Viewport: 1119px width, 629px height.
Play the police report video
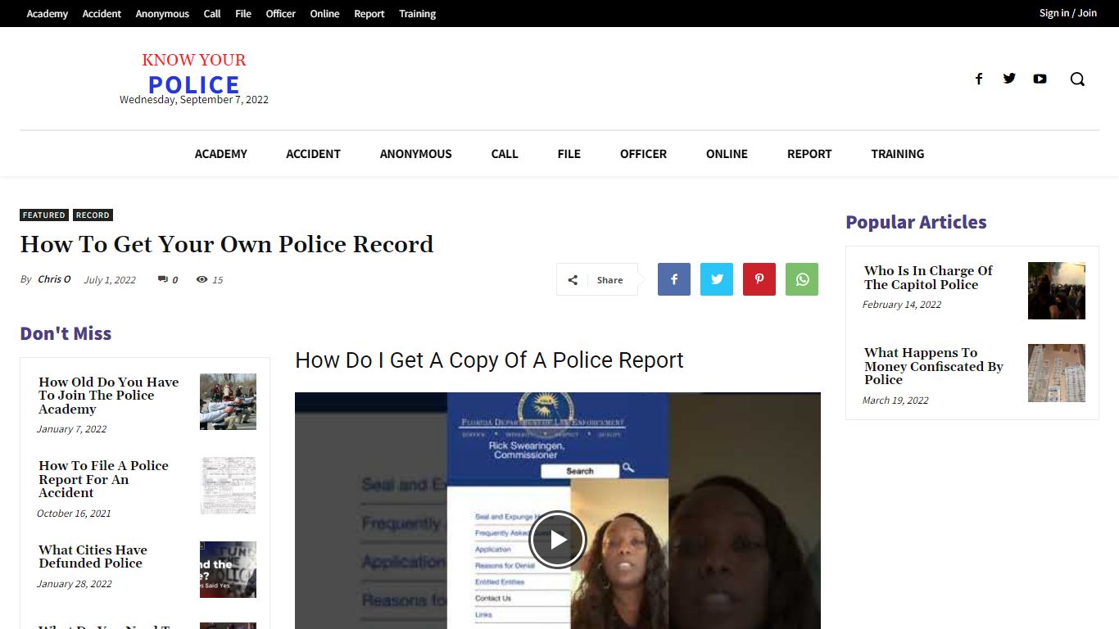[x=557, y=540]
